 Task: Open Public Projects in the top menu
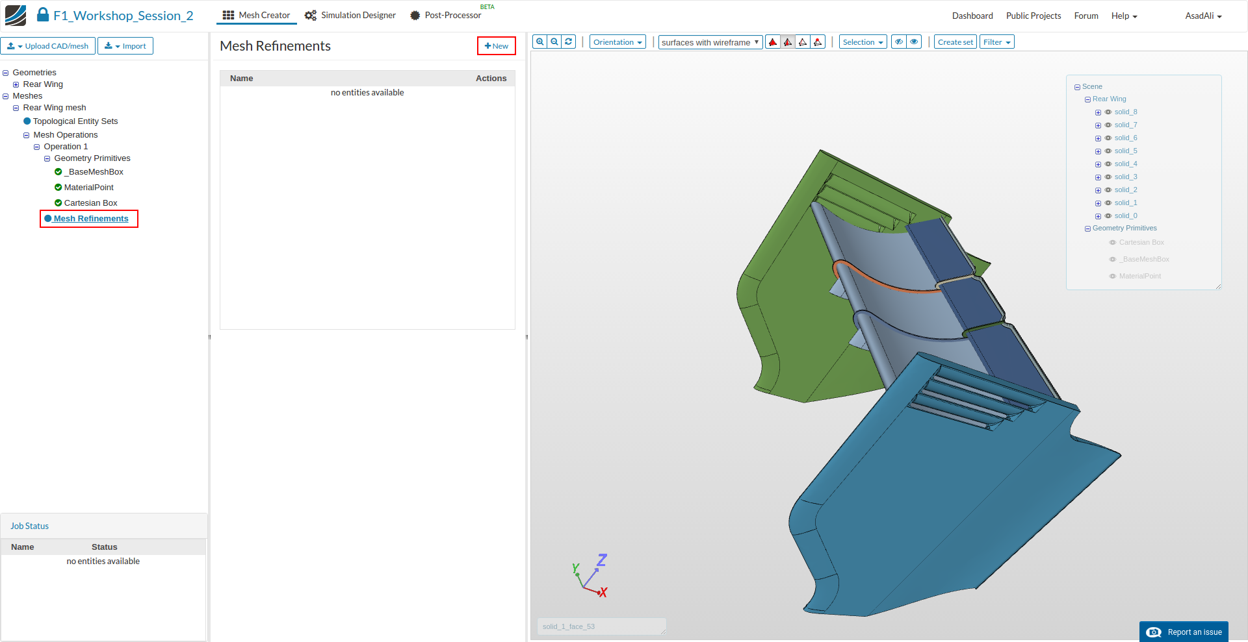coord(1033,16)
